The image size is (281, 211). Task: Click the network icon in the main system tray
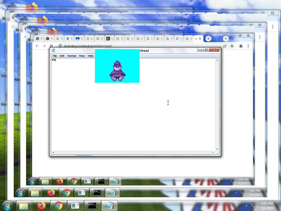click(x=253, y=206)
